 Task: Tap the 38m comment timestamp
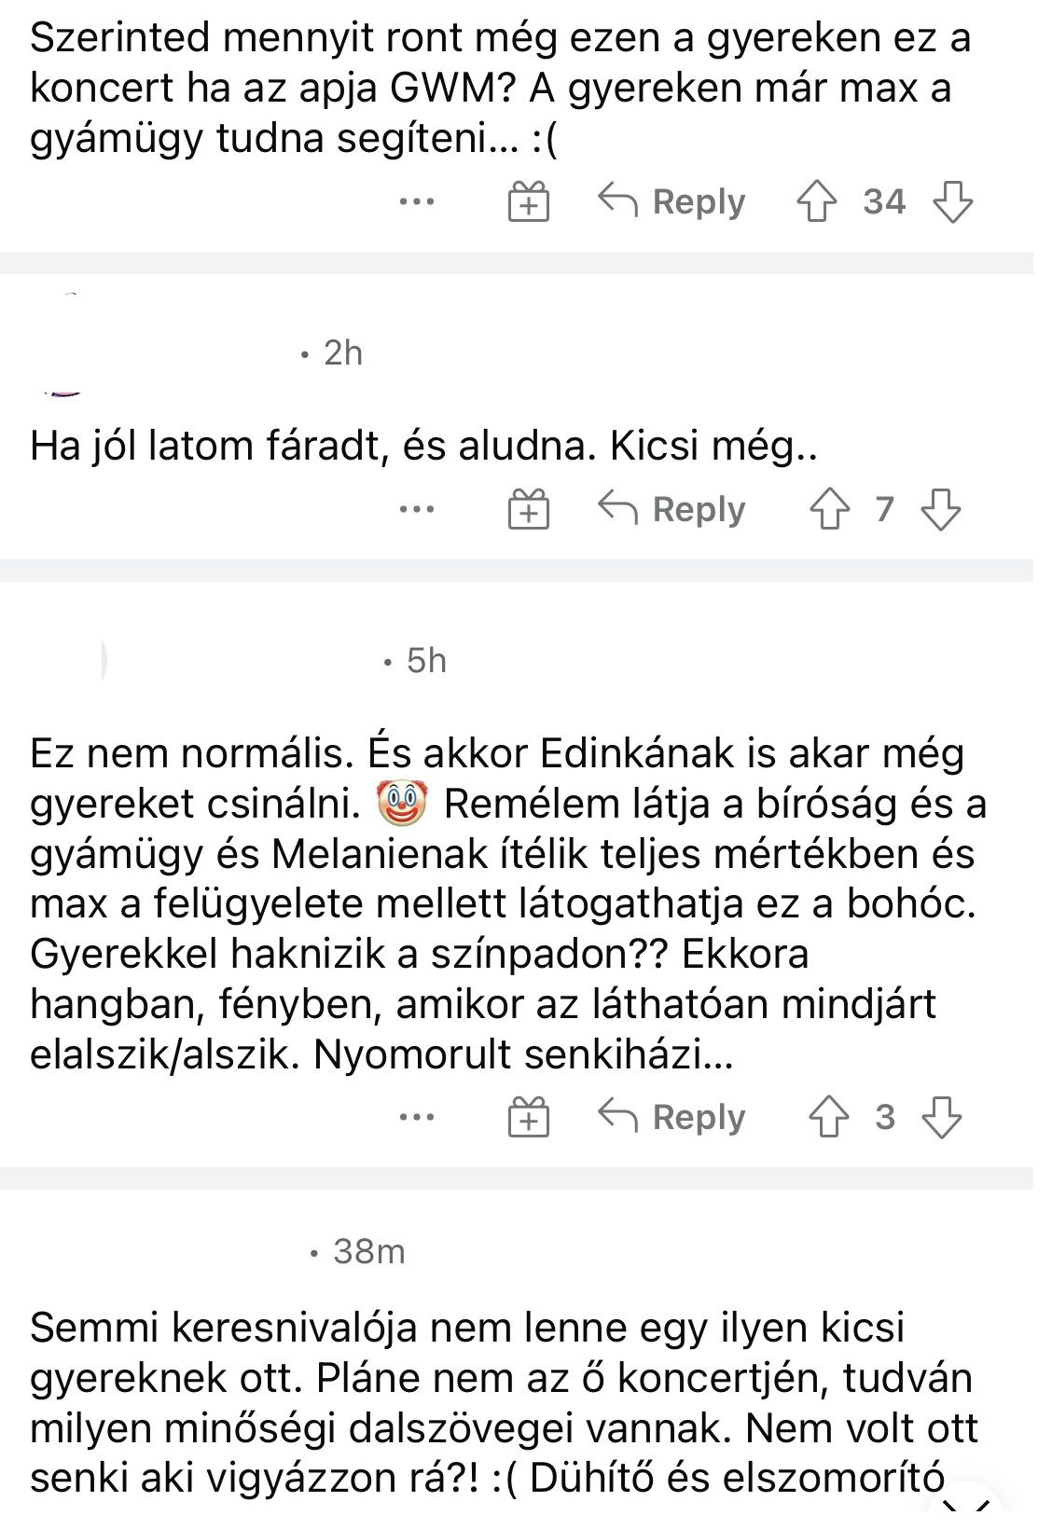tap(368, 1251)
